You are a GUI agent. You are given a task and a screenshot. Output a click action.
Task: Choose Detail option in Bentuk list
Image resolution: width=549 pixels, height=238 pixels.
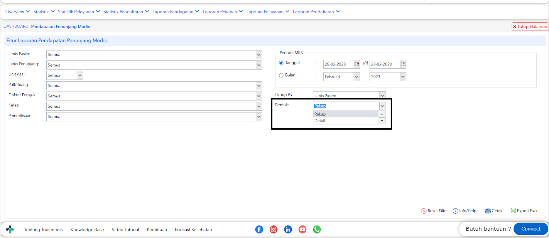pos(346,121)
